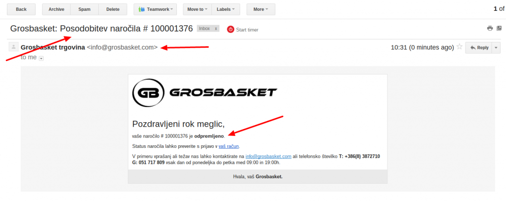Mark message as Spam
506x201 pixels.
click(x=84, y=9)
